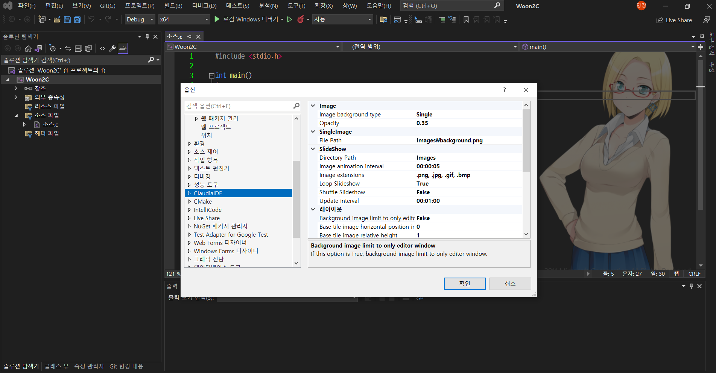Click the split editor window icon
716x373 pixels.
click(x=701, y=47)
